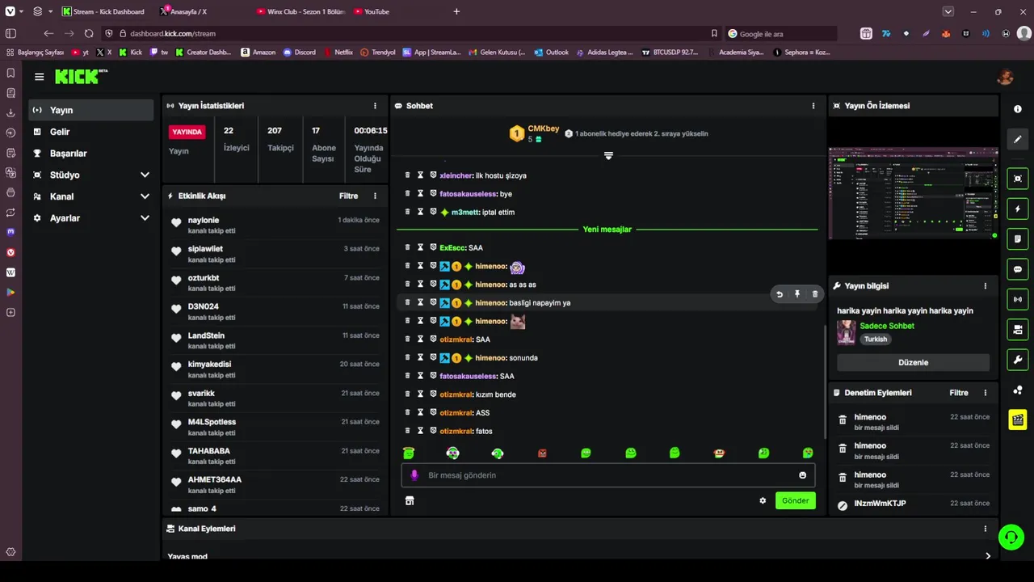This screenshot has height=582, width=1034.
Task: Click the MetaMask fox extension icon
Action: (x=946, y=33)
